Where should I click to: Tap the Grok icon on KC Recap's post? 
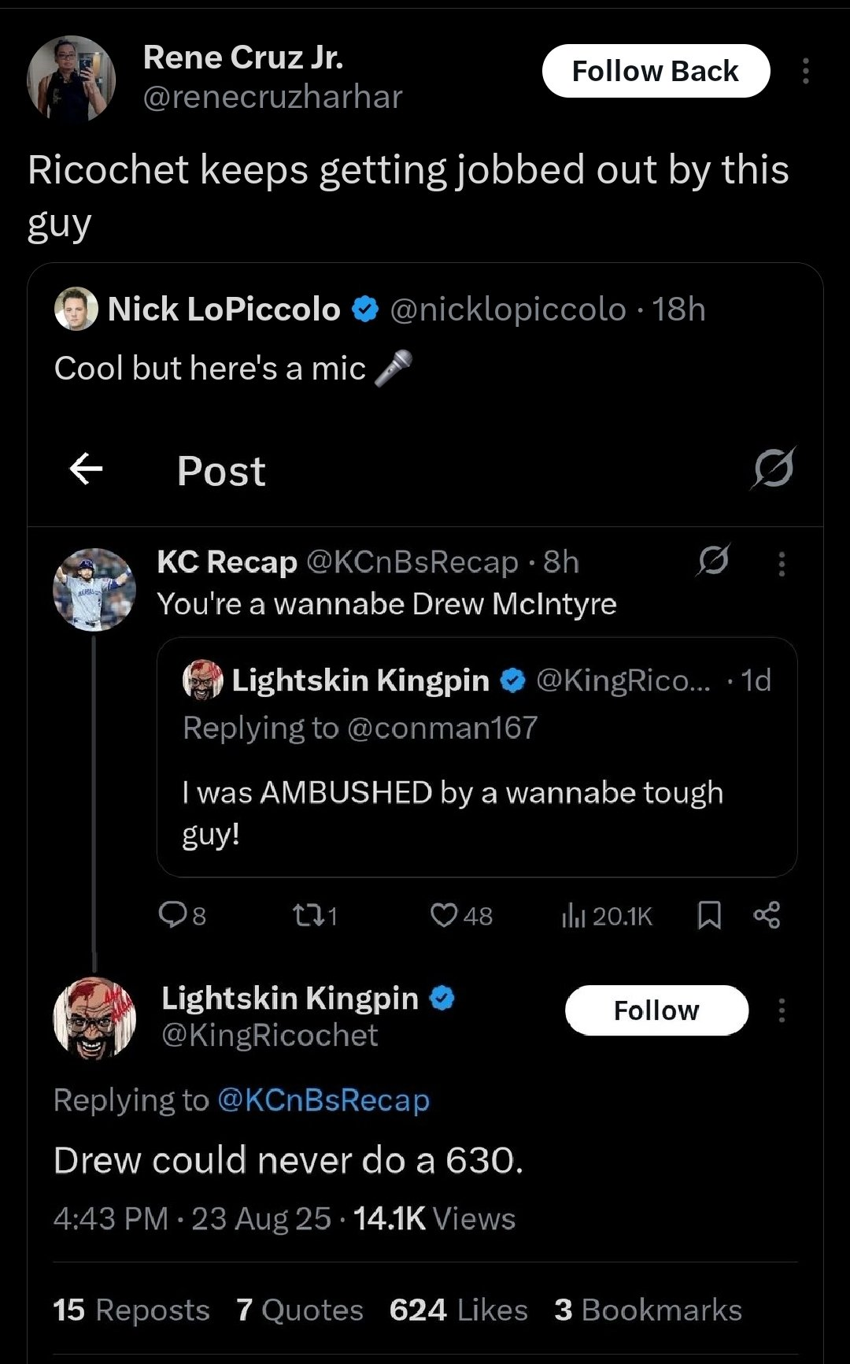[x=713, y=562]
